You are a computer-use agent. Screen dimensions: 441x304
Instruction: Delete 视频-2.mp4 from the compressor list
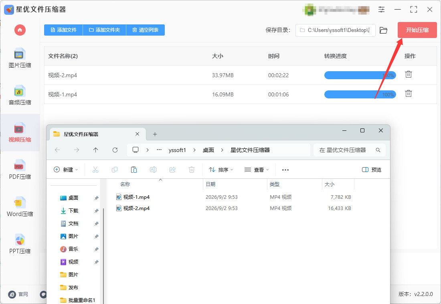point(409,74)
